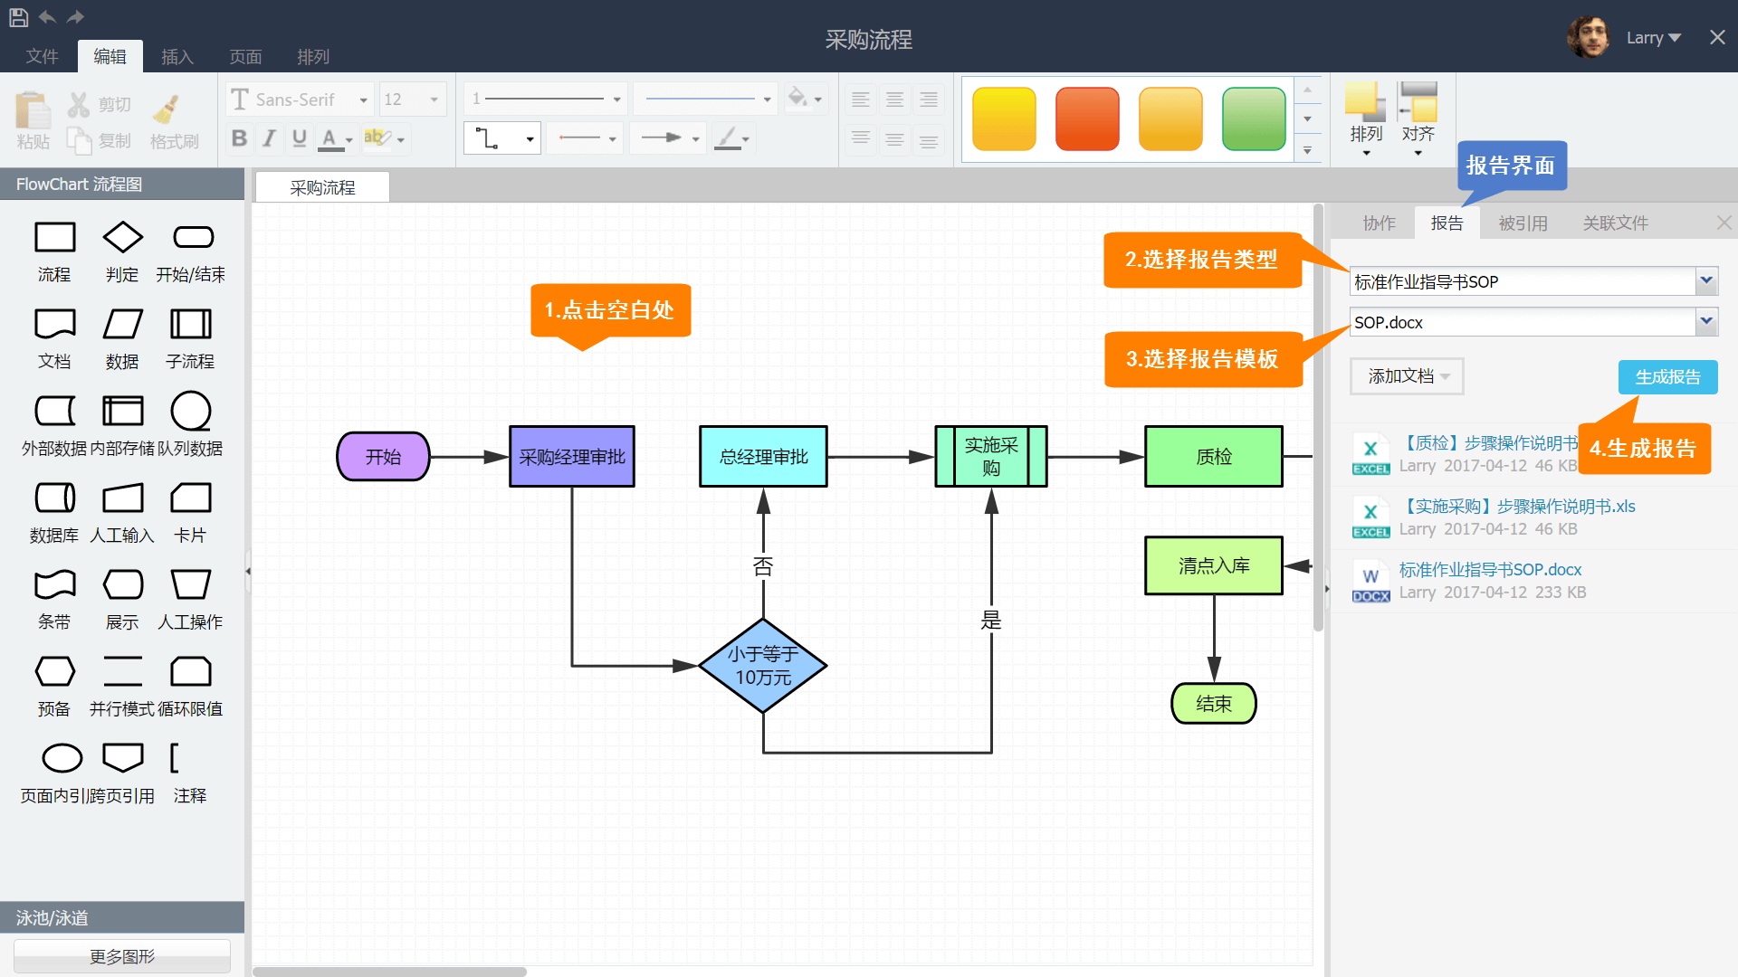Click the fill color bucket icon
Screen dimensions: 1738x977
(797, 98)
